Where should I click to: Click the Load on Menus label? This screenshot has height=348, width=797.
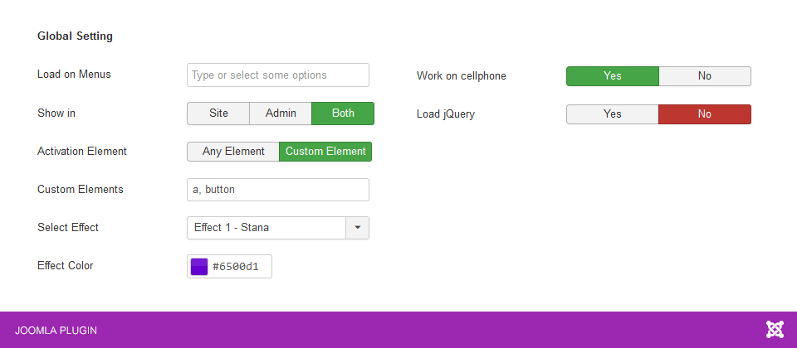pyautogui.click(x=74, y=75)
